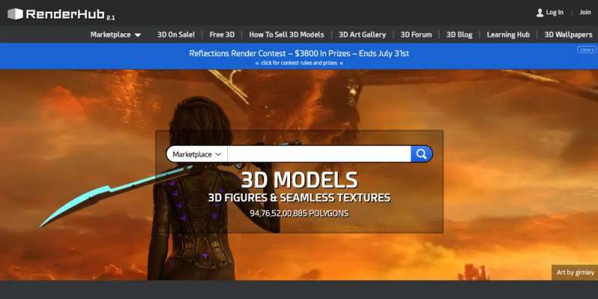Open Reflections Render Contest banner headline

click(299, 53)
